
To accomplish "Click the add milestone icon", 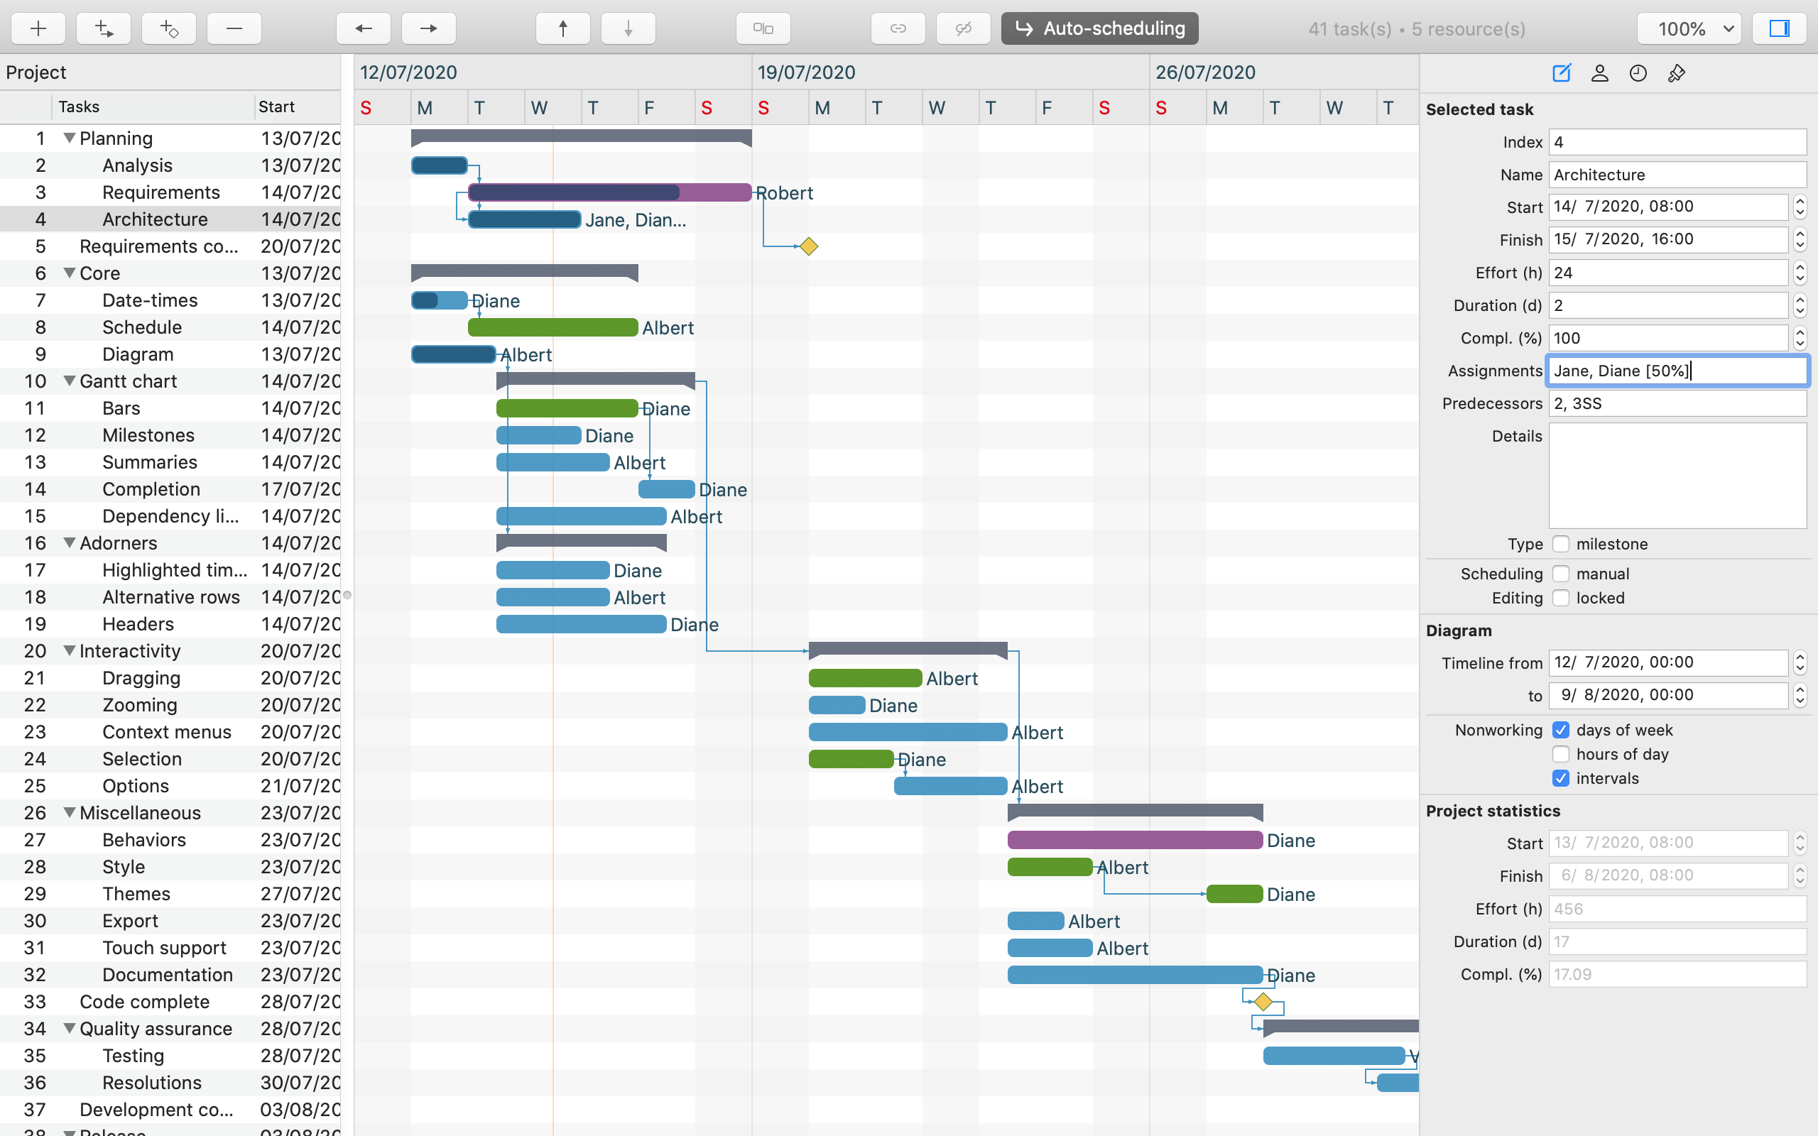I will coord(169,28).
